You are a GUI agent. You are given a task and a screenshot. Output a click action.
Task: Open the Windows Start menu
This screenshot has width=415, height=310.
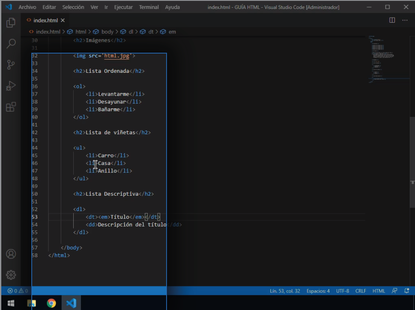tap(10, 302)
